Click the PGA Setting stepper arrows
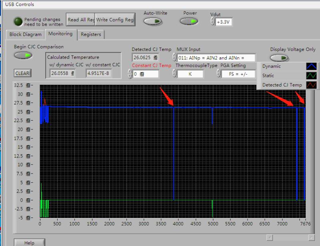This screenshot has height=246, width=320. 218,73
